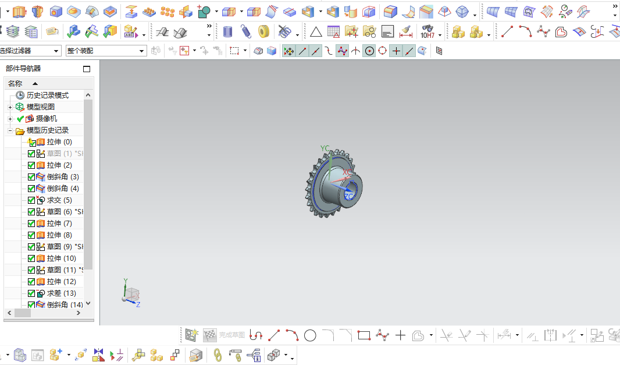Click the Point plus tool in sketch toolbar
The height and width of the screenshot is (365, 620).
(401, 336)
